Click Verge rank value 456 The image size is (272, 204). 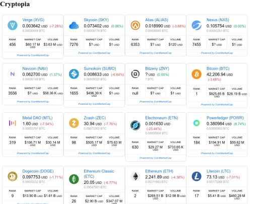[x=13, y=45]
